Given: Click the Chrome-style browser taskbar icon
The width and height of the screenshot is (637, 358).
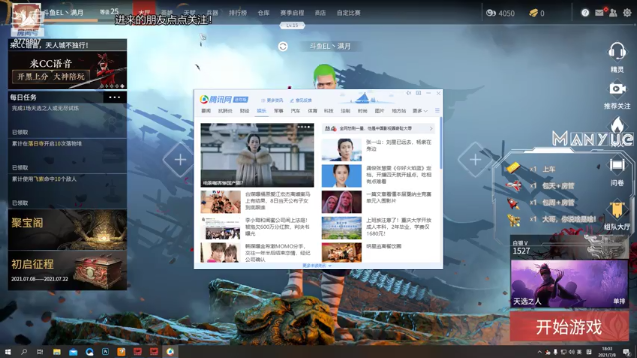Looking at the screenshot, I should [x=170, y=351].
